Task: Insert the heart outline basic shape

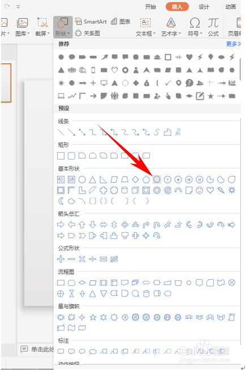Action: (210, 190)
